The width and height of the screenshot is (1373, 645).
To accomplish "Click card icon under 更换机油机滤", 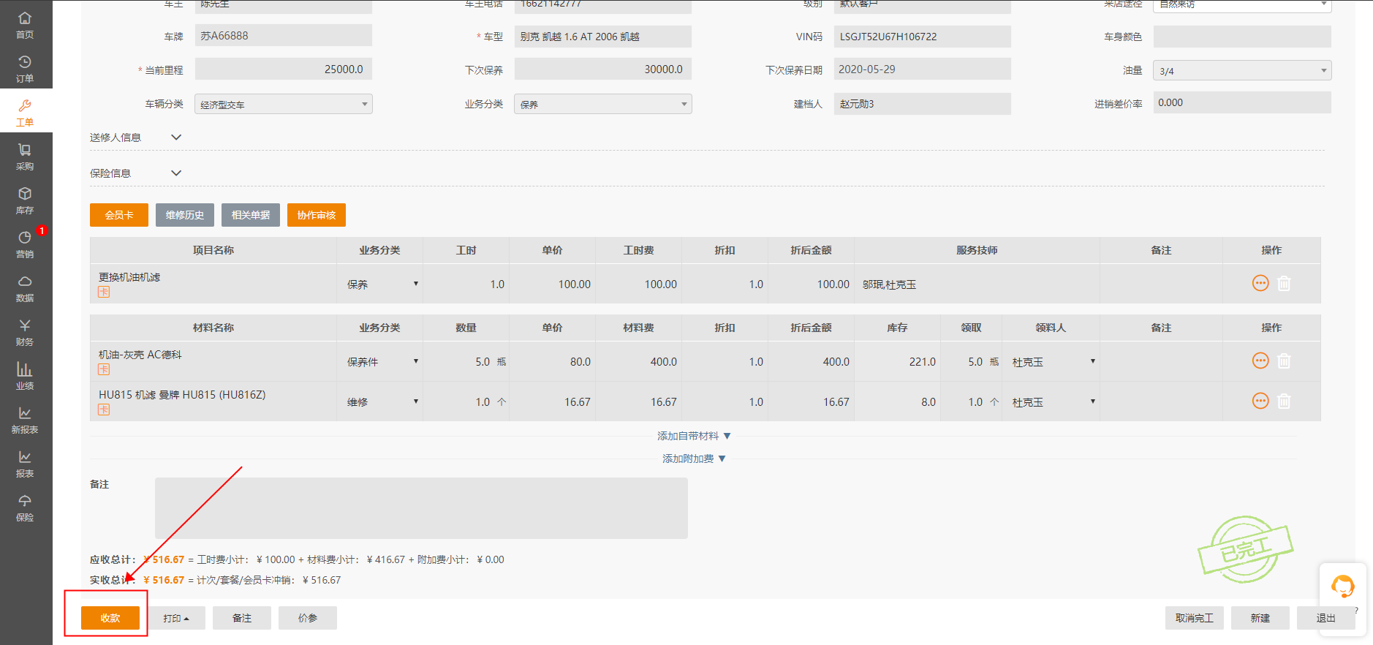I will [x=104, y=292].
